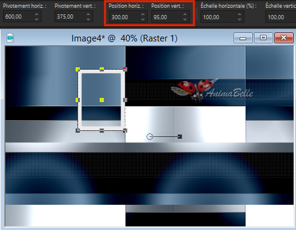
Task: Increase Échelle horizontale value with up arrow
Action: [240, 14]
